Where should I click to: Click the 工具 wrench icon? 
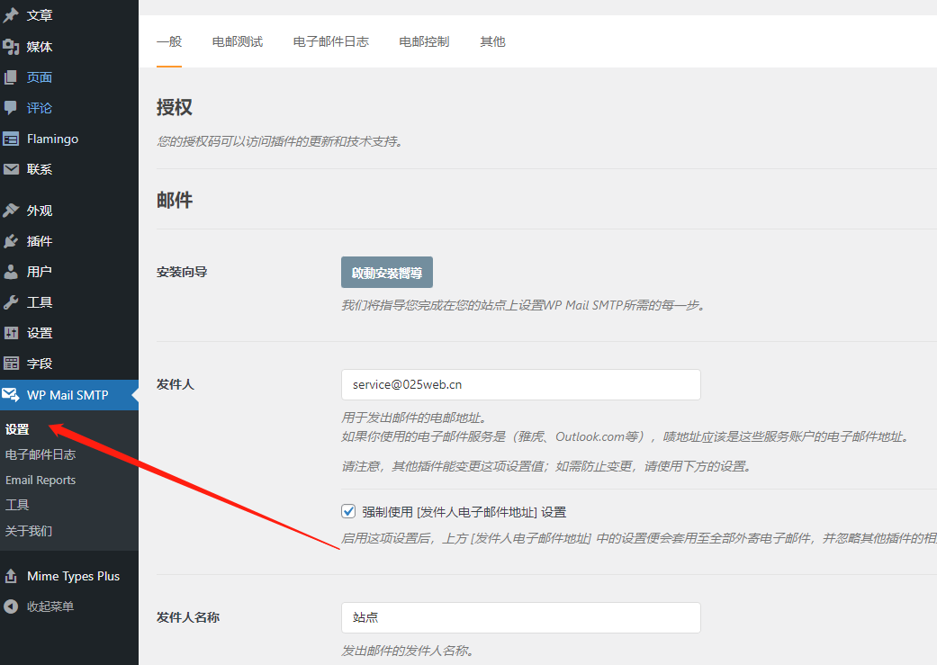(x=11, y=302)
